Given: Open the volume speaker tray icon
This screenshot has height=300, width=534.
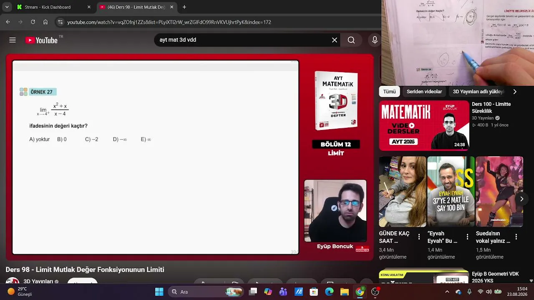Looking at the screenshot, I should [489, 292].
